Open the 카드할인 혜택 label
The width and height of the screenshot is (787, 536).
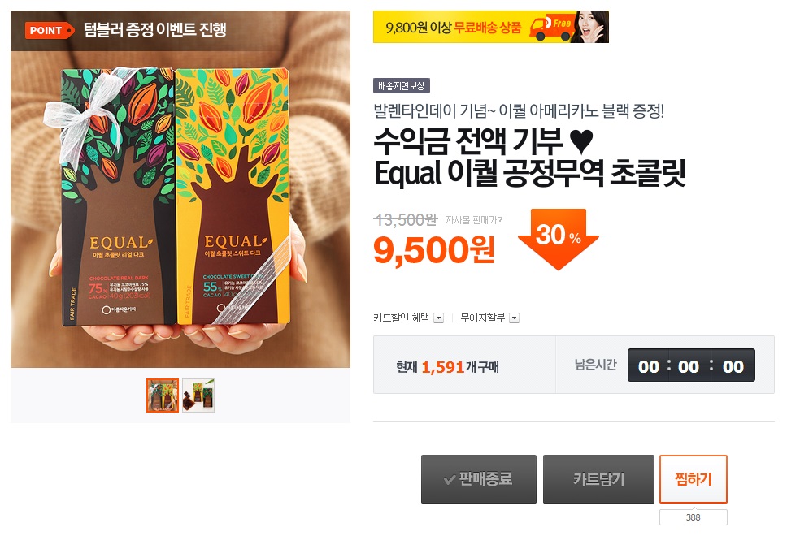tap(401, 318)
